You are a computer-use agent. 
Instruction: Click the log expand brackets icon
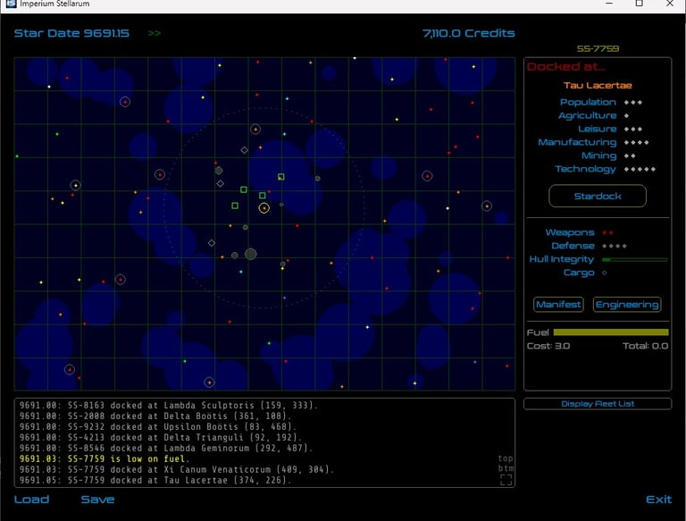pos(506,480)
